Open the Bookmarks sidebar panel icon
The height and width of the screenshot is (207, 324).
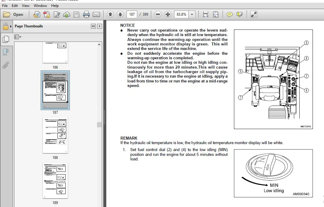point(6,52)
